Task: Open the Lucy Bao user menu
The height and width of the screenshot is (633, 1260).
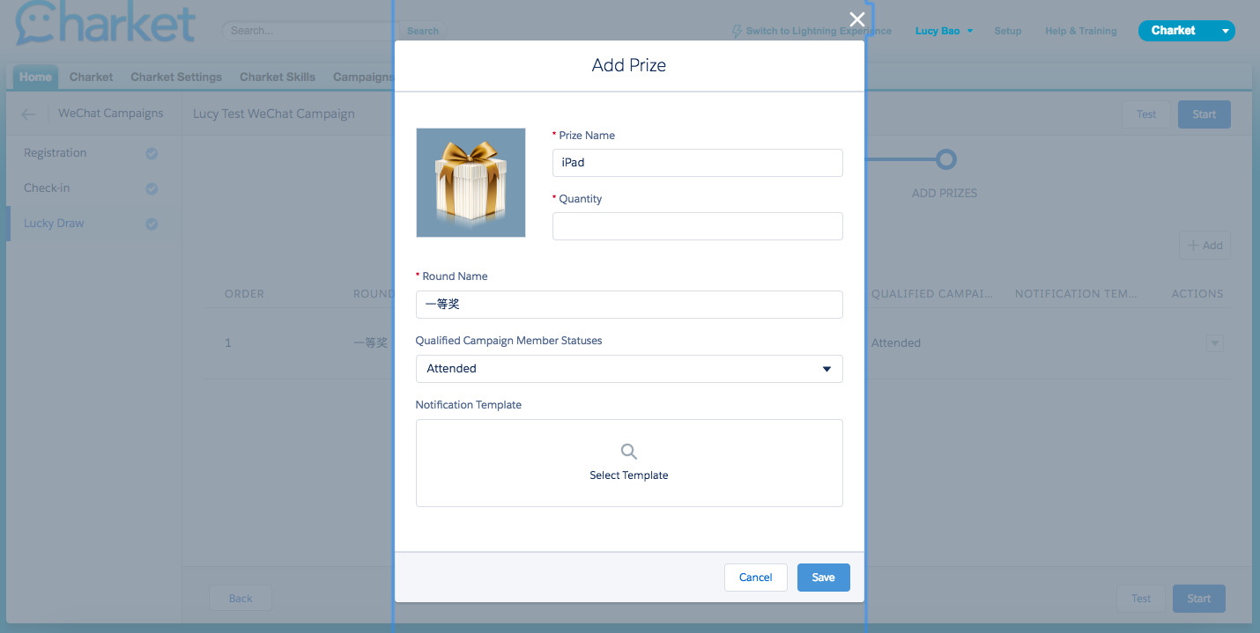Action: (944, 31)
